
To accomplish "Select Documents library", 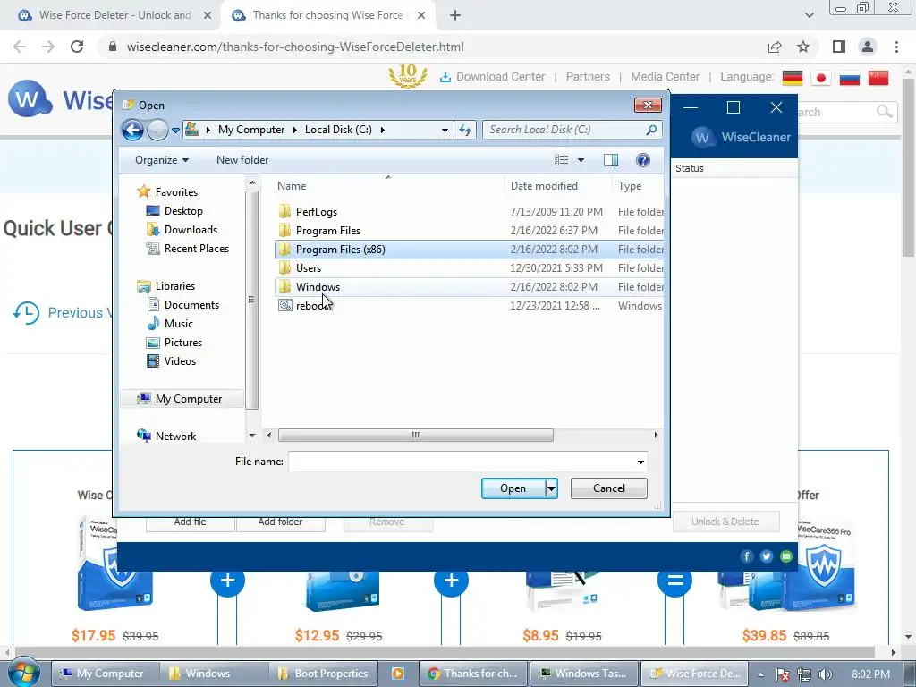I will click(x=191, y=305).
